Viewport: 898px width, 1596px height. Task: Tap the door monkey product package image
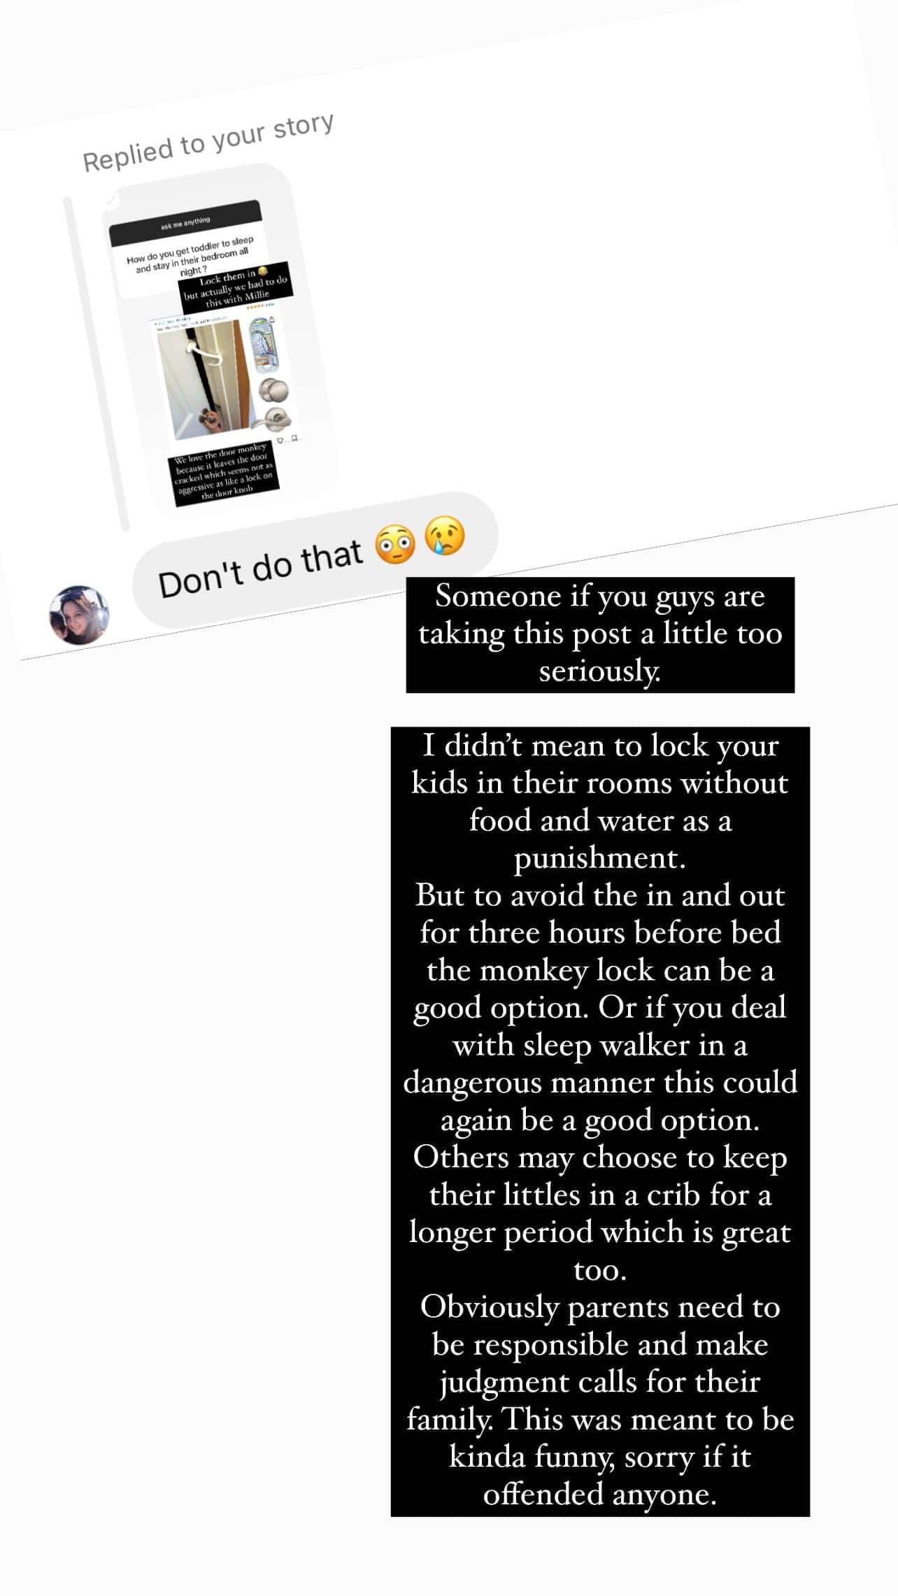pos(263,348)
